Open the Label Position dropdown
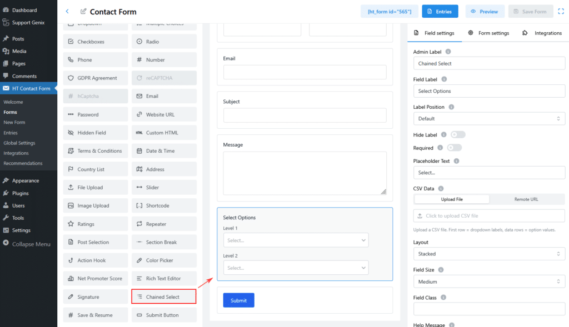 [x=489, y=118]
